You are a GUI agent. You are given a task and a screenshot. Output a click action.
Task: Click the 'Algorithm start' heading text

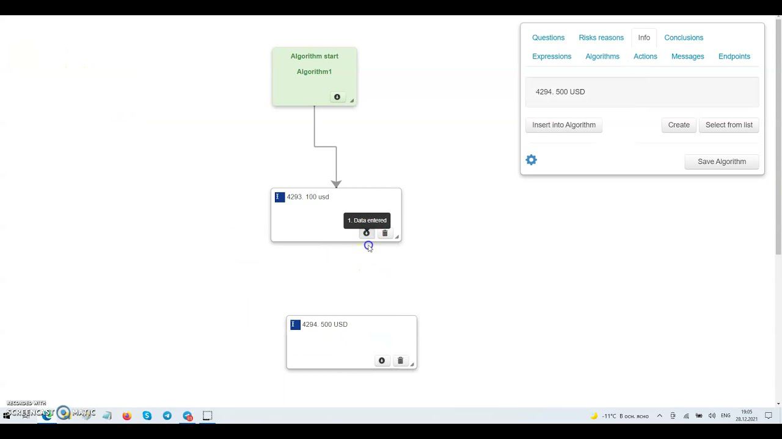tap(315, 56)
